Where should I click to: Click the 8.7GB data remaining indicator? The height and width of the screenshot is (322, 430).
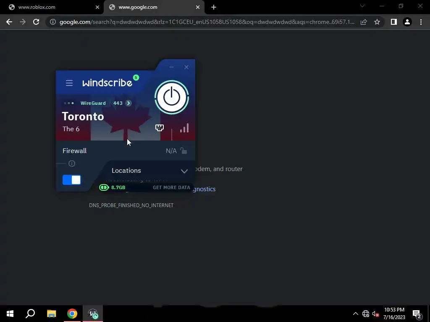[118, 187]
